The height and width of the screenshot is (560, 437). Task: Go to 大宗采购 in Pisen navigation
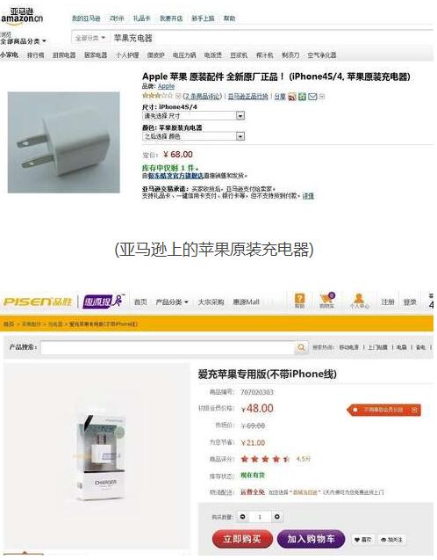click(x=211, y=302)
